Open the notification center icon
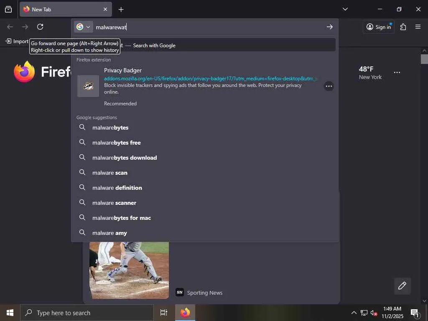 (x=415, y=313)
